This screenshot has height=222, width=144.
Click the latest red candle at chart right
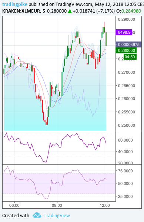(106, 39)
